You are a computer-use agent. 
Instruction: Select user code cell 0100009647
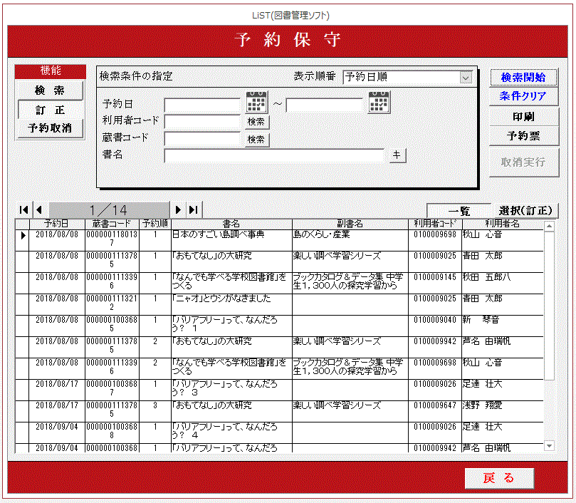point(435,411)
